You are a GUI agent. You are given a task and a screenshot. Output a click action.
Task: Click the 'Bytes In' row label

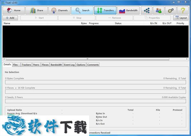coord(100,113)
